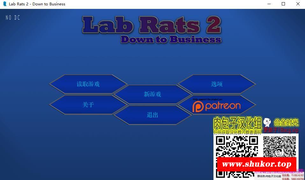The height and width of the screenshot is (180, 305).
Task: Click the 合金时光 label
Action: [286, 123]
